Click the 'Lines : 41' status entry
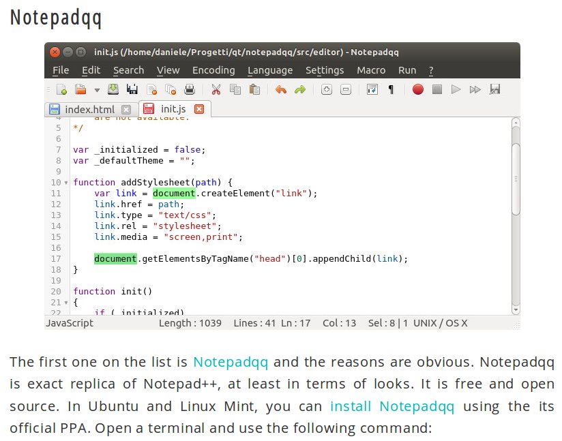Image resolution: width=562 pixels, height=441 pixels. tap(254, 323)
